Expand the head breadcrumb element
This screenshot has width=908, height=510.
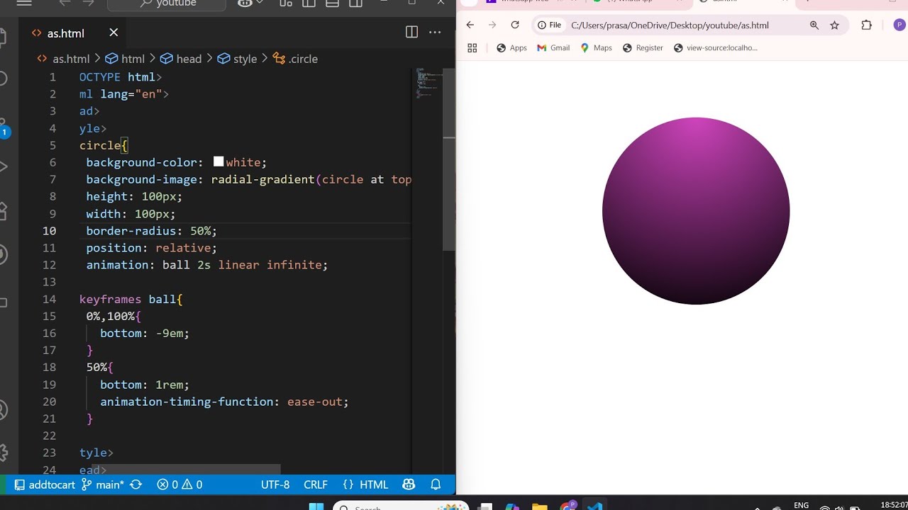tap(181, 59)
